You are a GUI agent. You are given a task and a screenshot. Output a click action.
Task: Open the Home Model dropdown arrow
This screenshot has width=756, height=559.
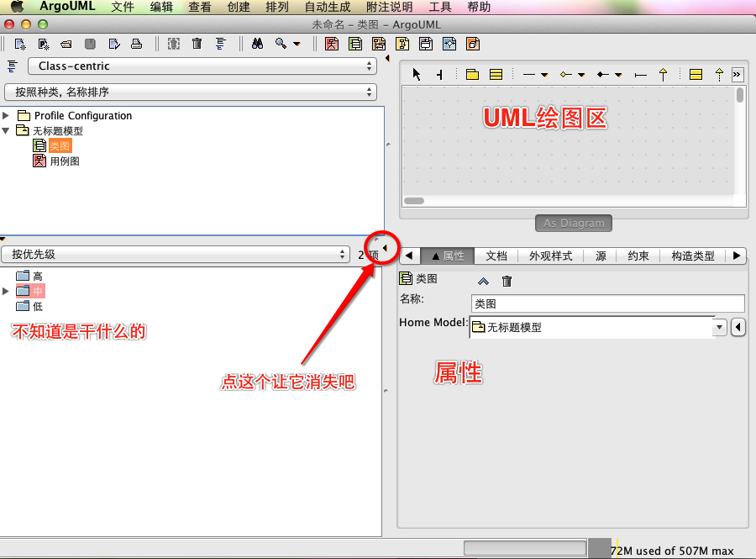[719, 328]
